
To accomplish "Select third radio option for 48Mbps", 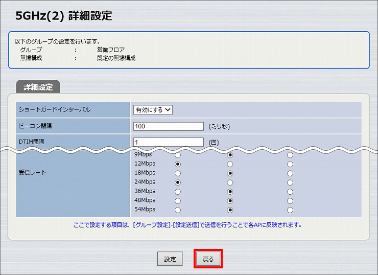I will click(x=290, y=201).
